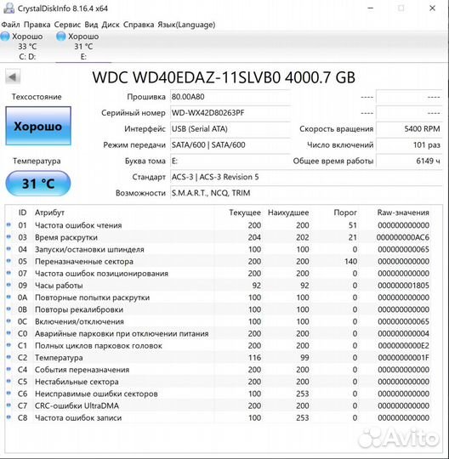Image resolution: width=449 pixels, height=459 pixels.
Task: Click raw value 000000001805
Action: click(x=403, y=286)
